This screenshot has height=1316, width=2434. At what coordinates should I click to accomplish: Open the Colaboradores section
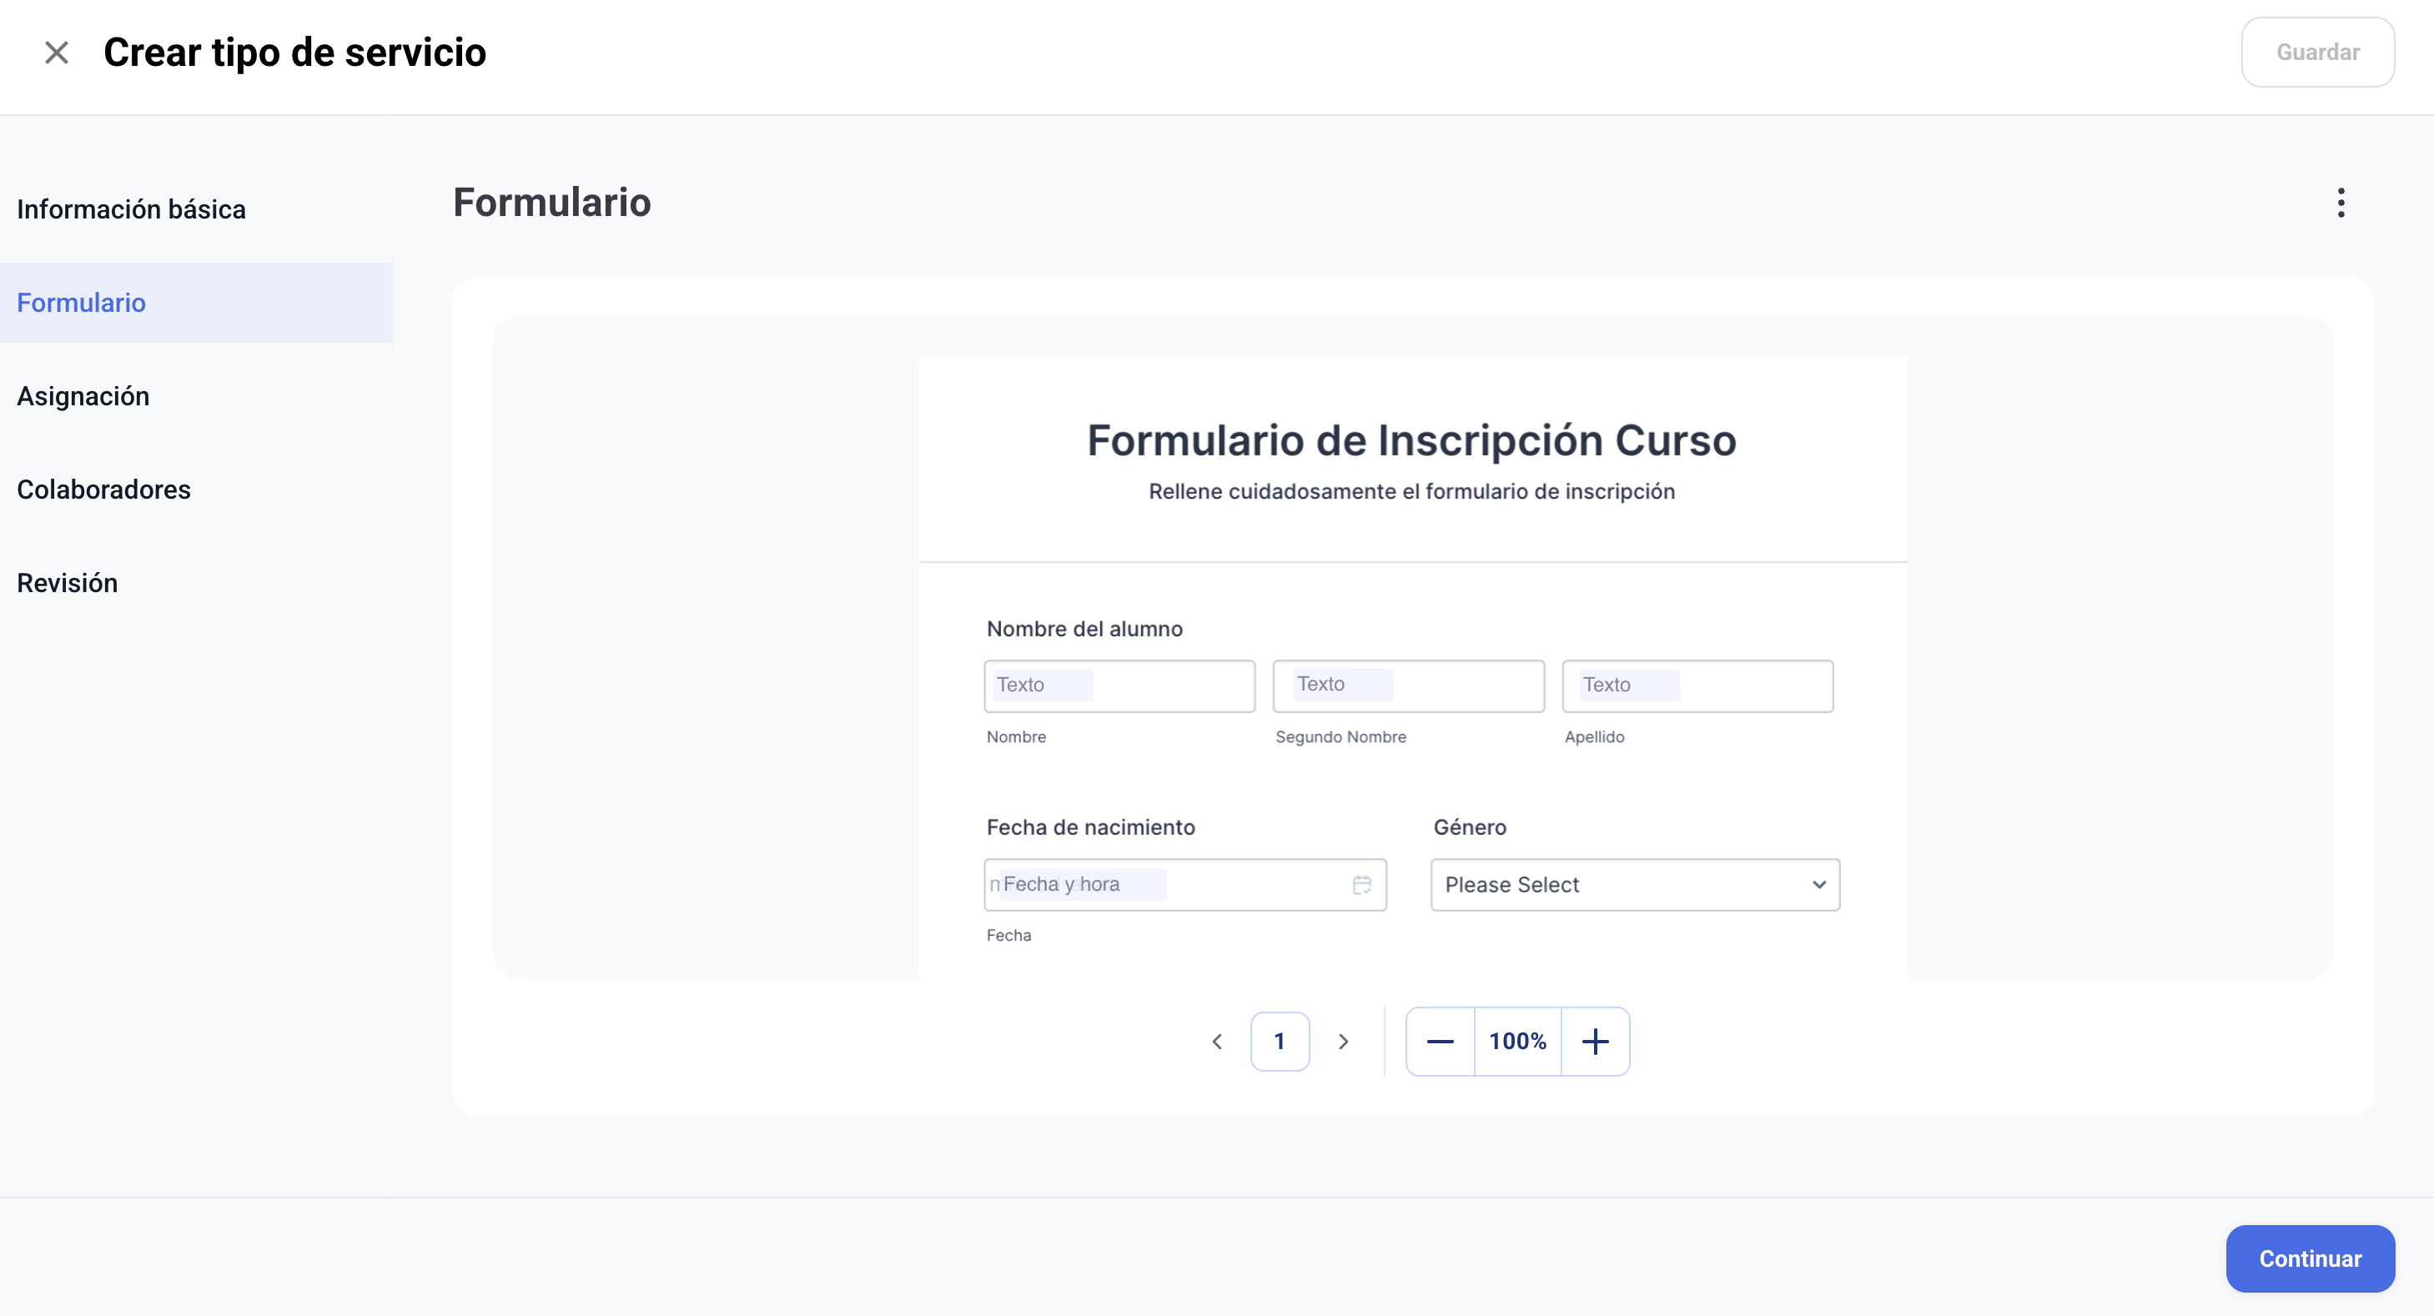tap(104, 490)
